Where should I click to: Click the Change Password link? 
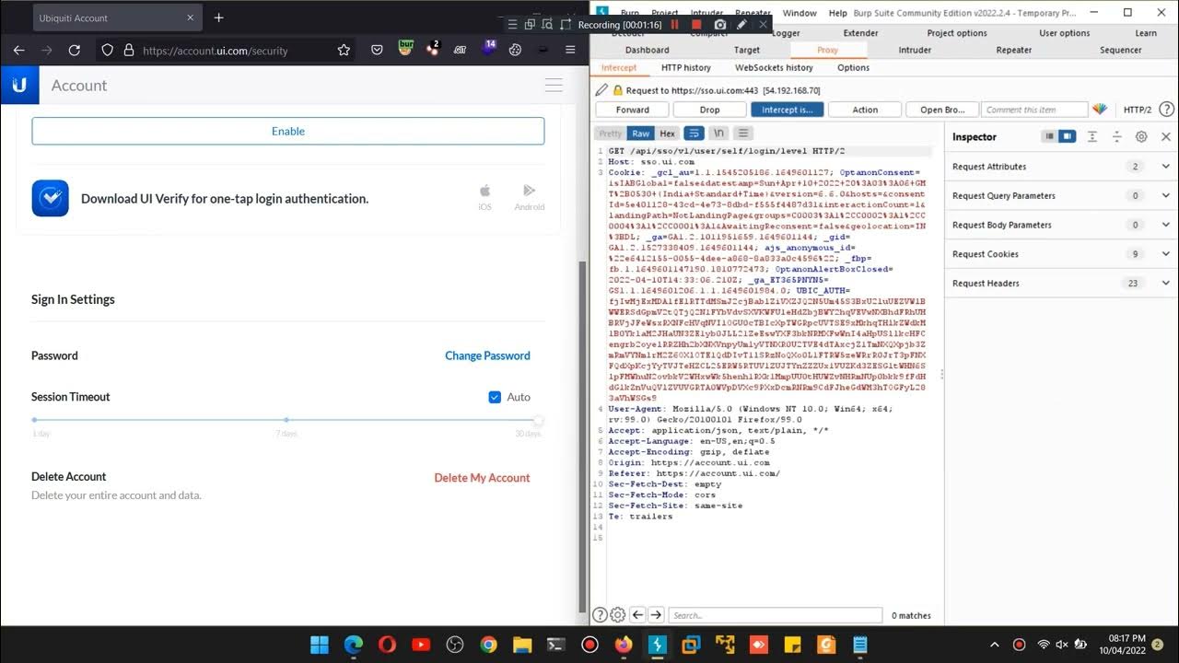(x=487, y=355)
